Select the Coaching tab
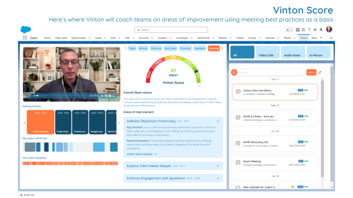Screen dimensions: 353x198 214,48
